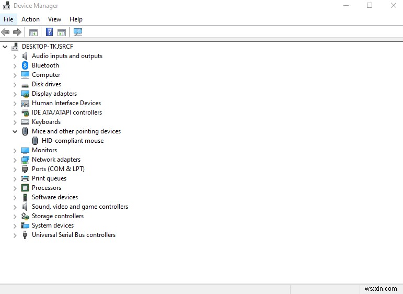Click the Print queues printer icon
The height and width of the screenshot is (294, 403).
[x=25, y=178]
